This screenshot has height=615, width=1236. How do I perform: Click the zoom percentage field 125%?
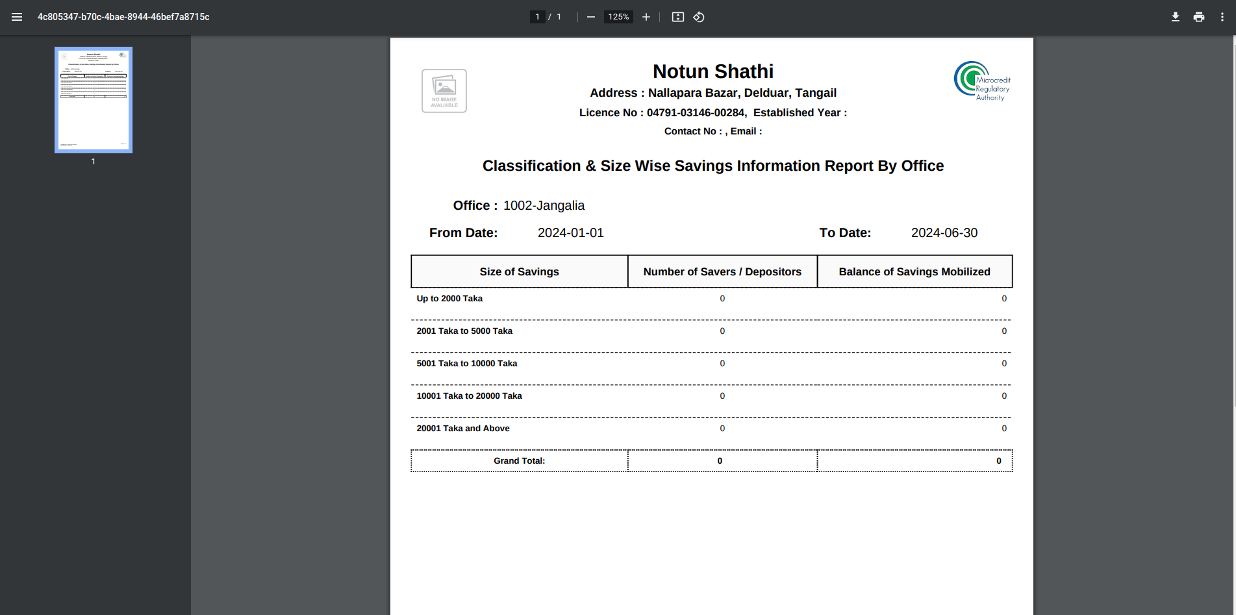(x=618, y=17)
